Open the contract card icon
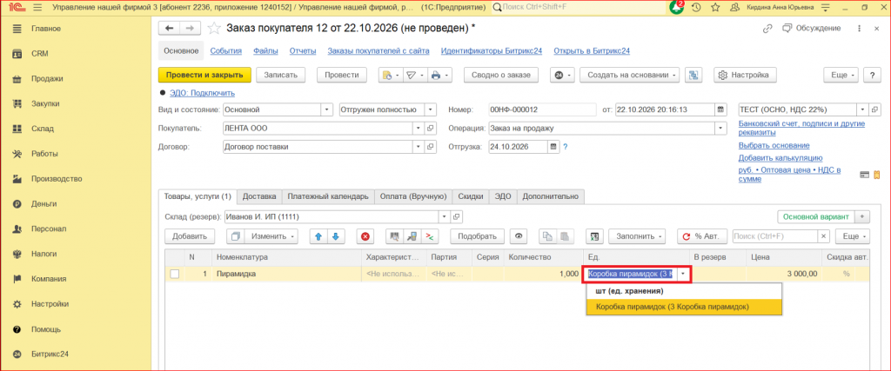The height and width of the screenshot is (371, 891). click(x=431, y=146)
